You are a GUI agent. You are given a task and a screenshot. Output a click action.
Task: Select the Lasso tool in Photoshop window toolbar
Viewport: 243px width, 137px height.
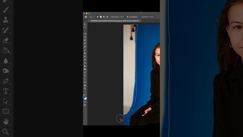click(x=85, y=30)
